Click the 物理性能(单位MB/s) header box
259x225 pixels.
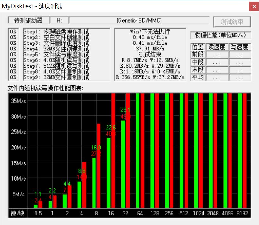[221, 35]
